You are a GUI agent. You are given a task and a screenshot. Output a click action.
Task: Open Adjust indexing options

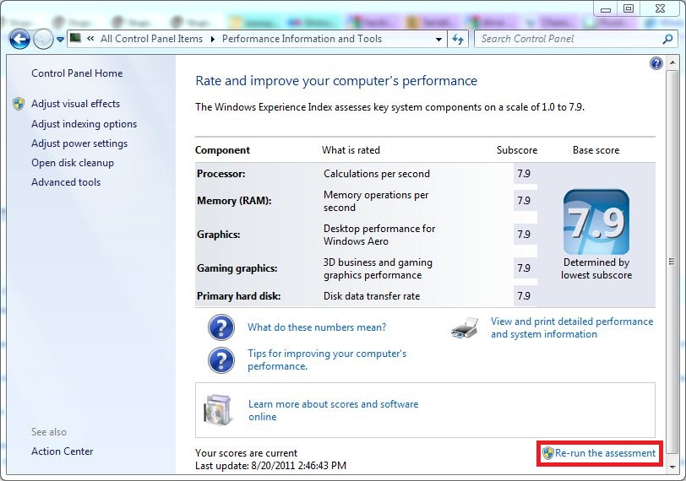[84, 124]
